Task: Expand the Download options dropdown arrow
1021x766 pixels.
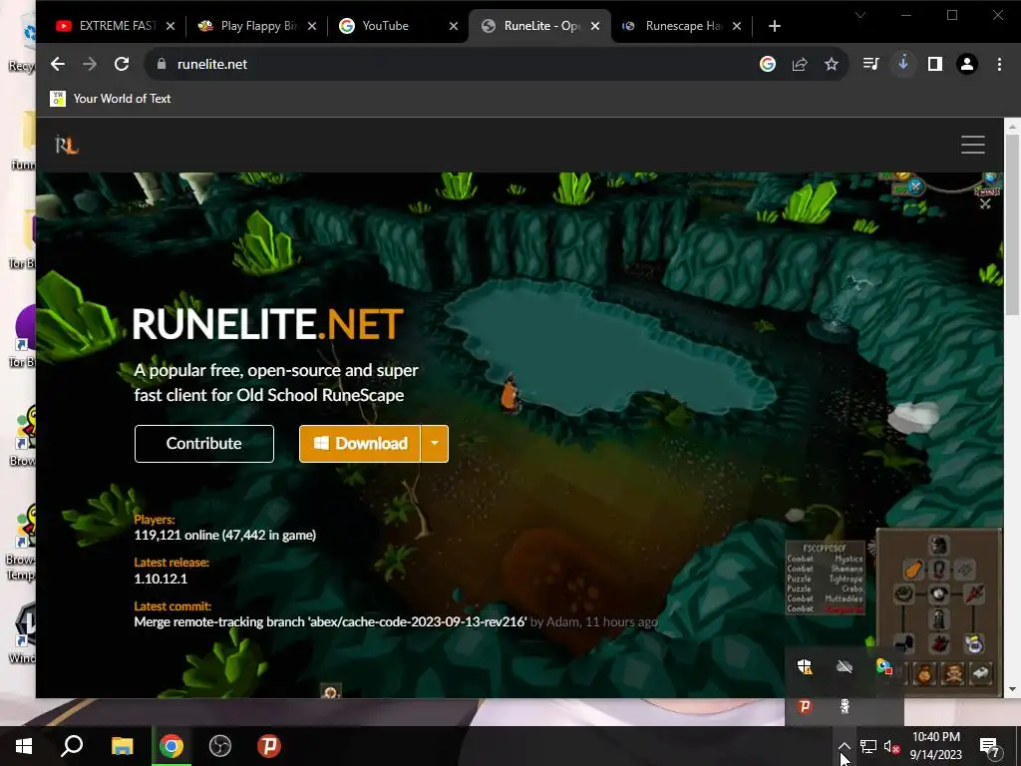Action: point(435,444)
